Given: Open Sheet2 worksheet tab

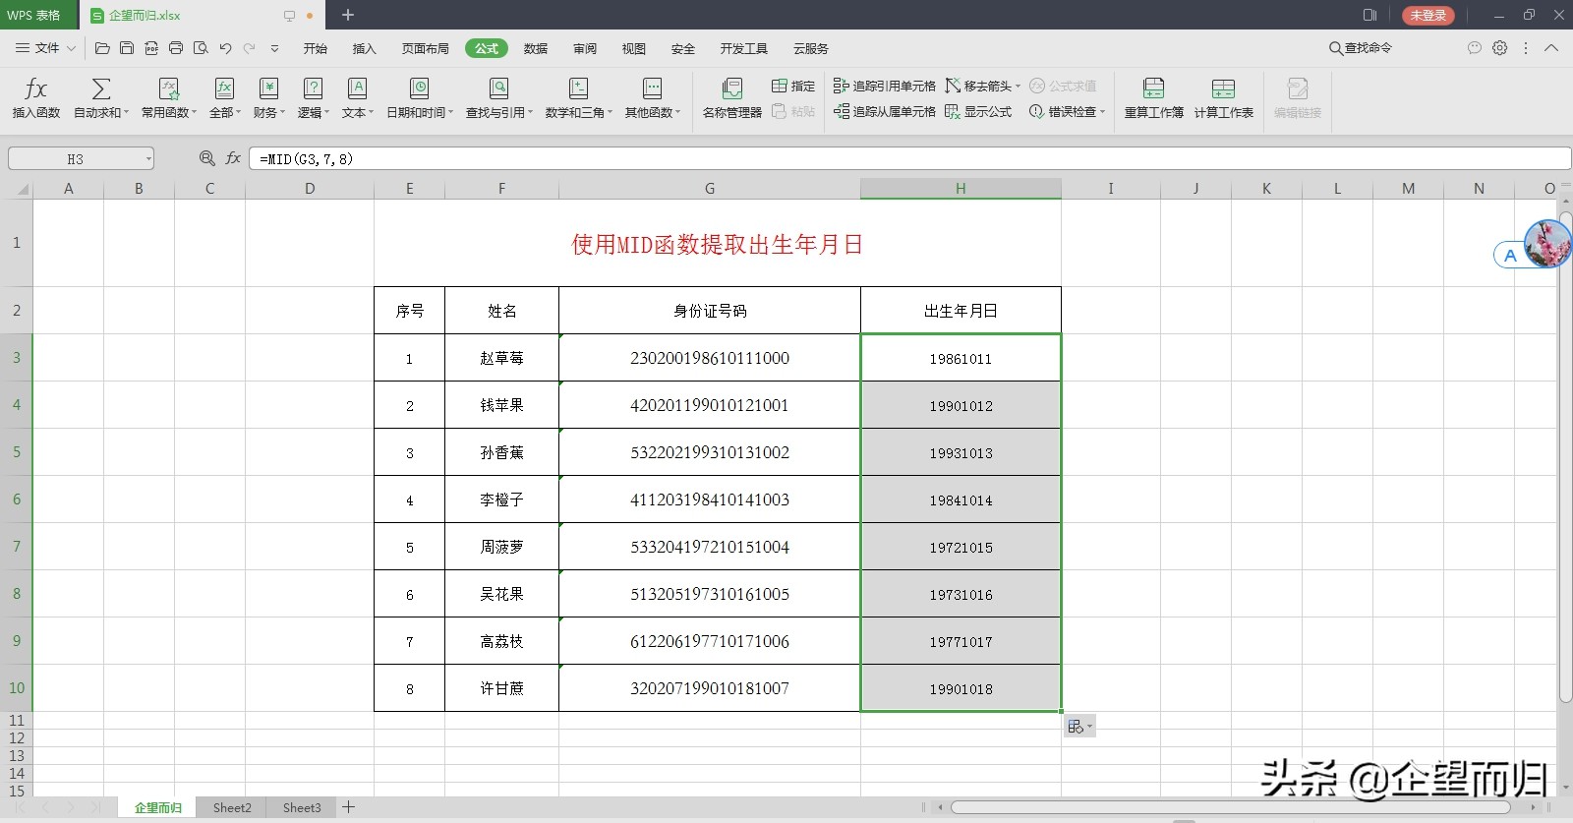Looking at the screenshot, I should [x=232, y=807].
